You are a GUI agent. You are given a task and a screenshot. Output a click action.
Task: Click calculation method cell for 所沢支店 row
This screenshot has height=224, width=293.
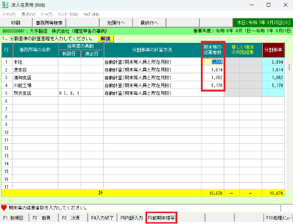point(152,93)
